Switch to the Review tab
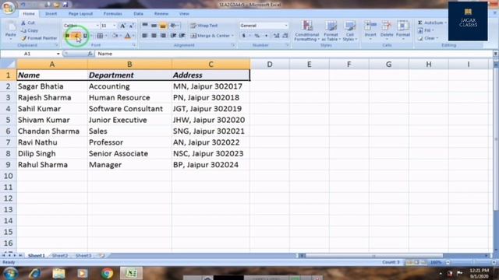The height and width of the screenshot is (280, 499). (x=161, y=14)
